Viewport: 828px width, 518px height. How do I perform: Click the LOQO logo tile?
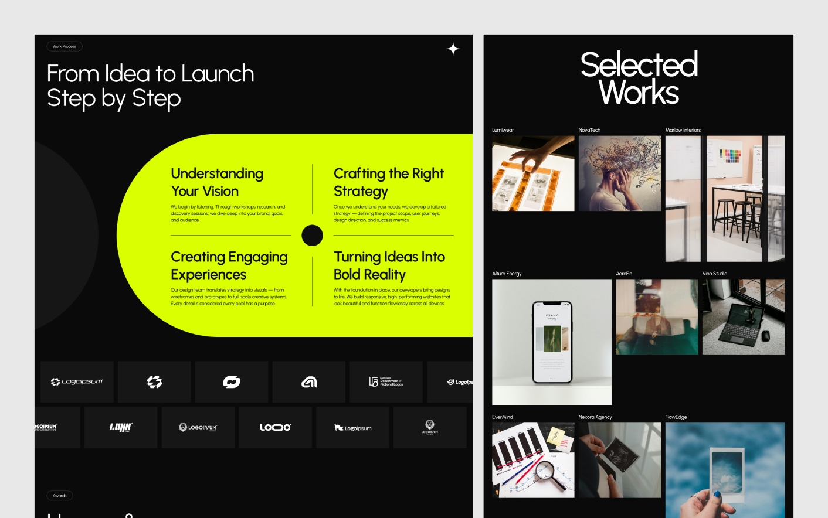(x=275, y=428)
